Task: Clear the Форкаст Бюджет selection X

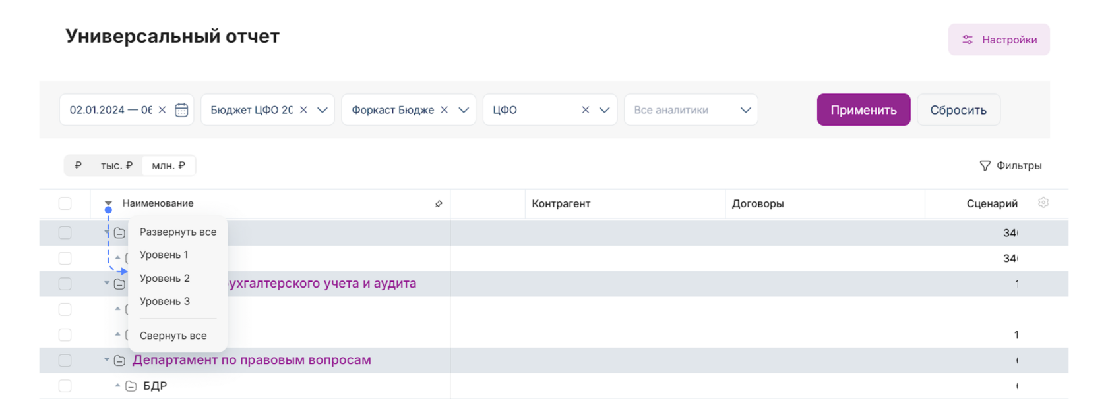Action: tap(445, 110)
